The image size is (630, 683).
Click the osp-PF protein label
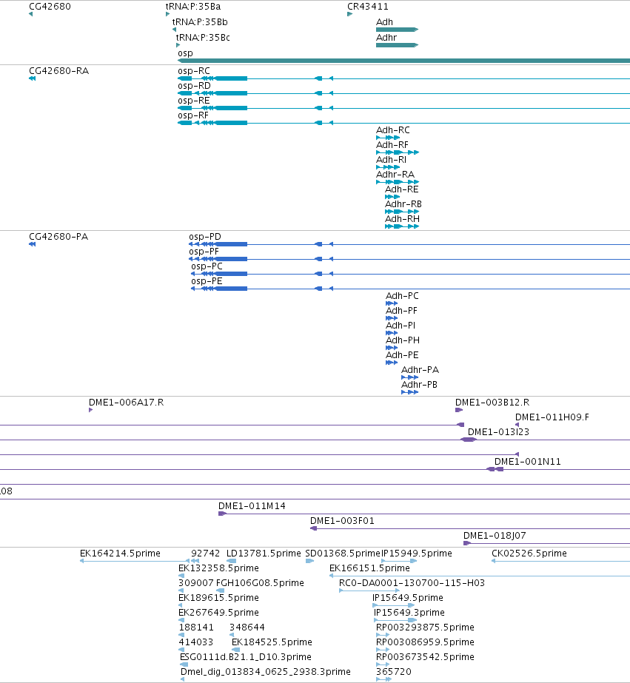point(204,252)
